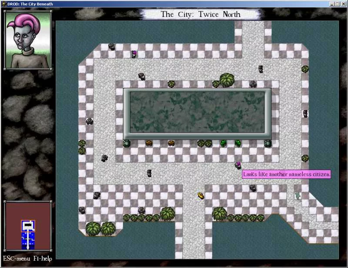Click the pink 'nameless citizen' speech bubble
This screenshot has height=268, width=348.
click(x=286, y=174)
